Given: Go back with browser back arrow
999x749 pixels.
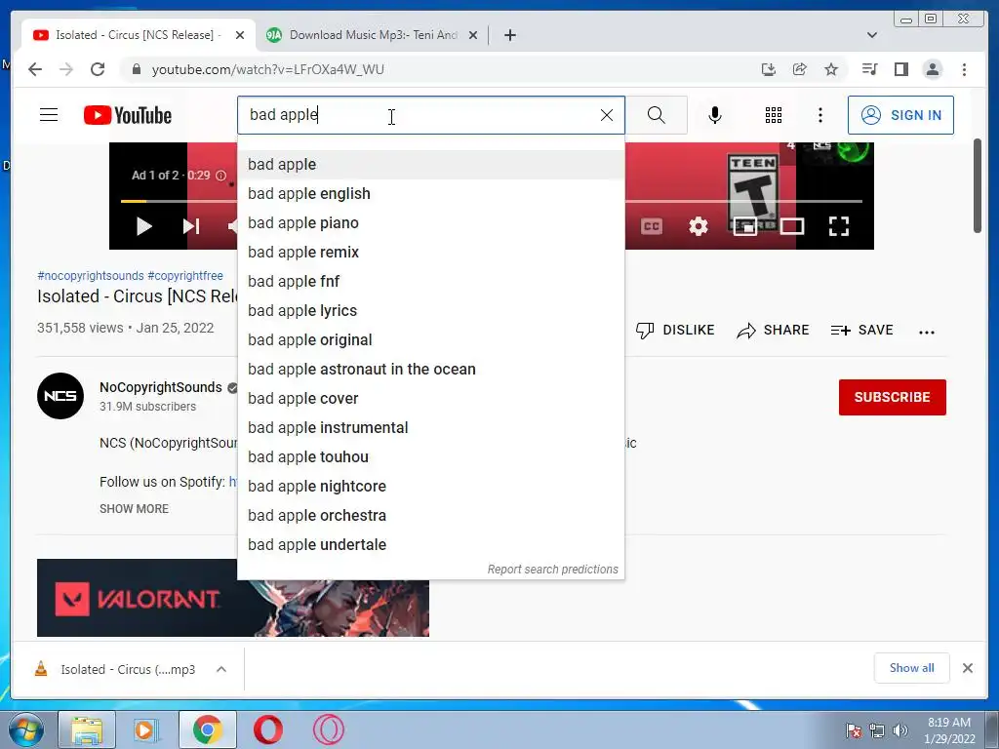Looking at the screenshot, I should [x=35, y=69].
